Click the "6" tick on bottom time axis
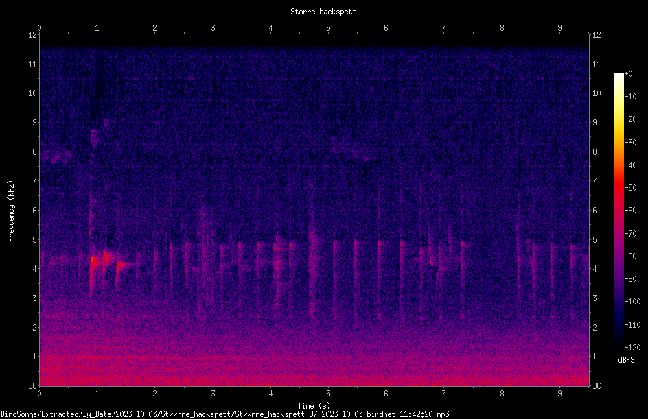Image resolution: width=648 pixels, height=419 pixels. tap(386, 394)
